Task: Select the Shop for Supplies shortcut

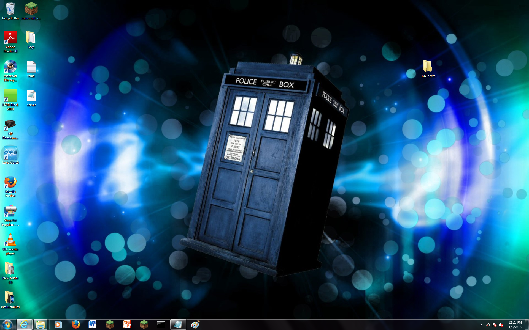Action: [x=10, y=215]
